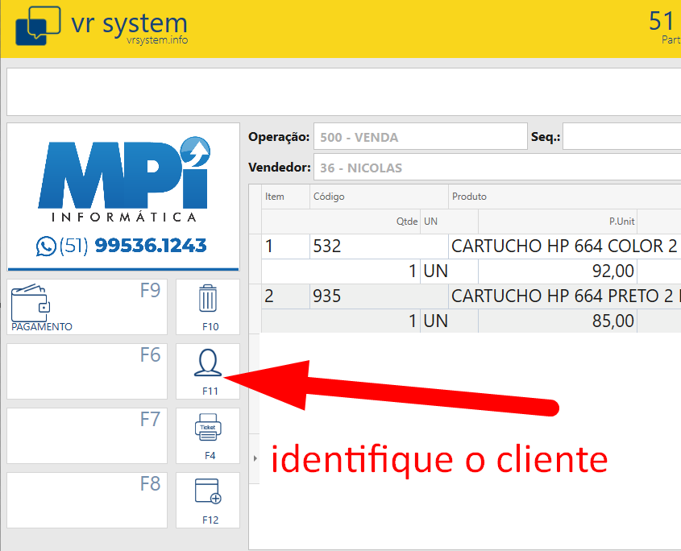The width and height of the screenshot is (681, 551).
Task: Click the Produto column header
Action: click(564, 197)
